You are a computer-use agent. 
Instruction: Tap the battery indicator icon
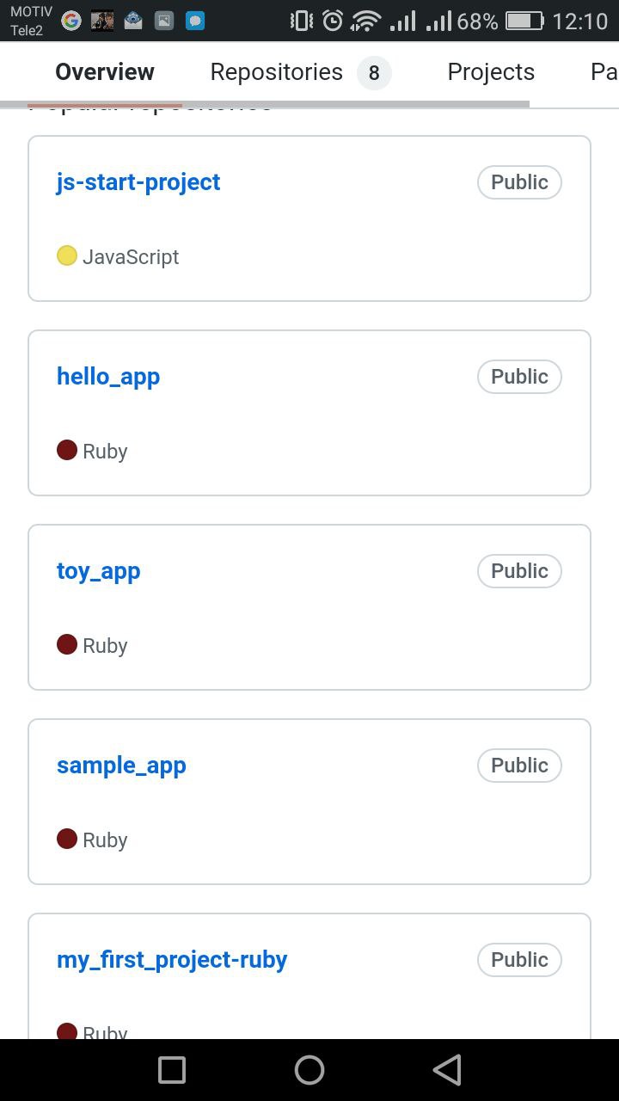click(x=524, y=21)
